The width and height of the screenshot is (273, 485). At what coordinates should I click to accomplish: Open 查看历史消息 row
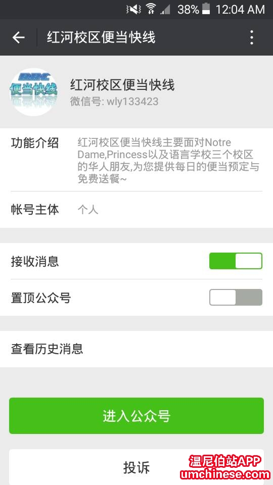tap(136, 349)
